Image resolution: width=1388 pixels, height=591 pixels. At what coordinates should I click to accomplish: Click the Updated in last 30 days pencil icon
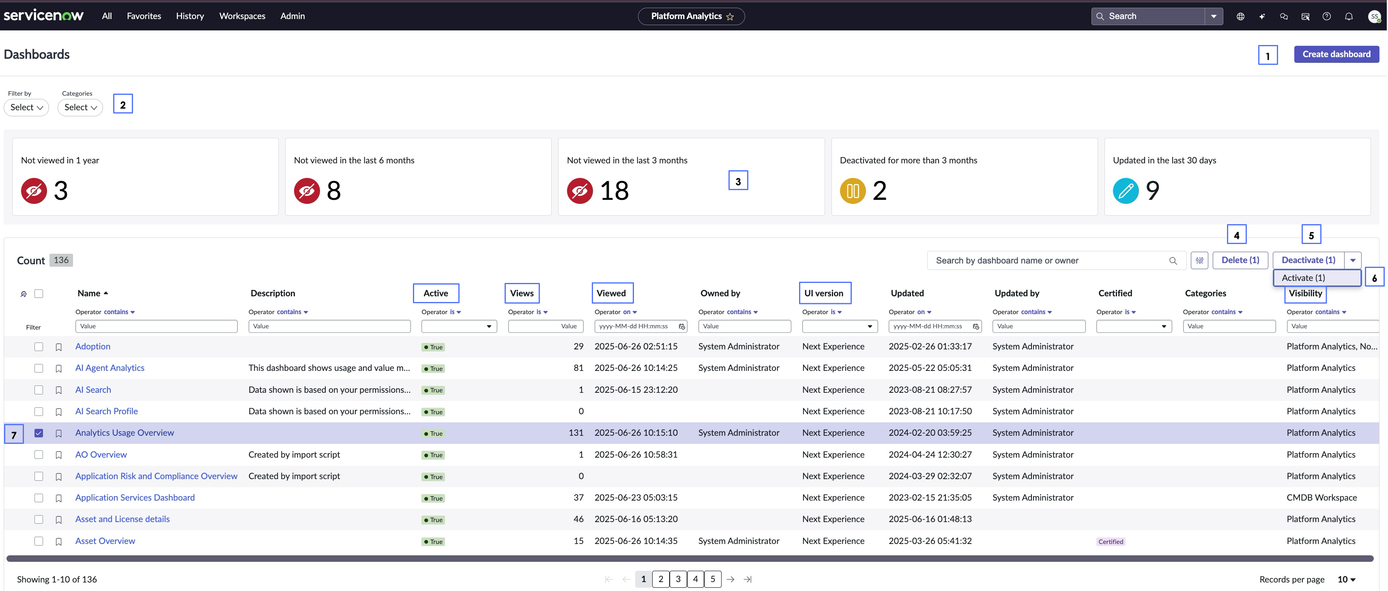click(x=1126, y=191)
